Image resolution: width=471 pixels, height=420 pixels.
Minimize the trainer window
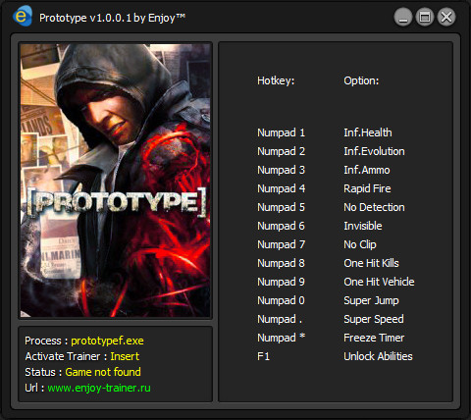click(403, 17)
